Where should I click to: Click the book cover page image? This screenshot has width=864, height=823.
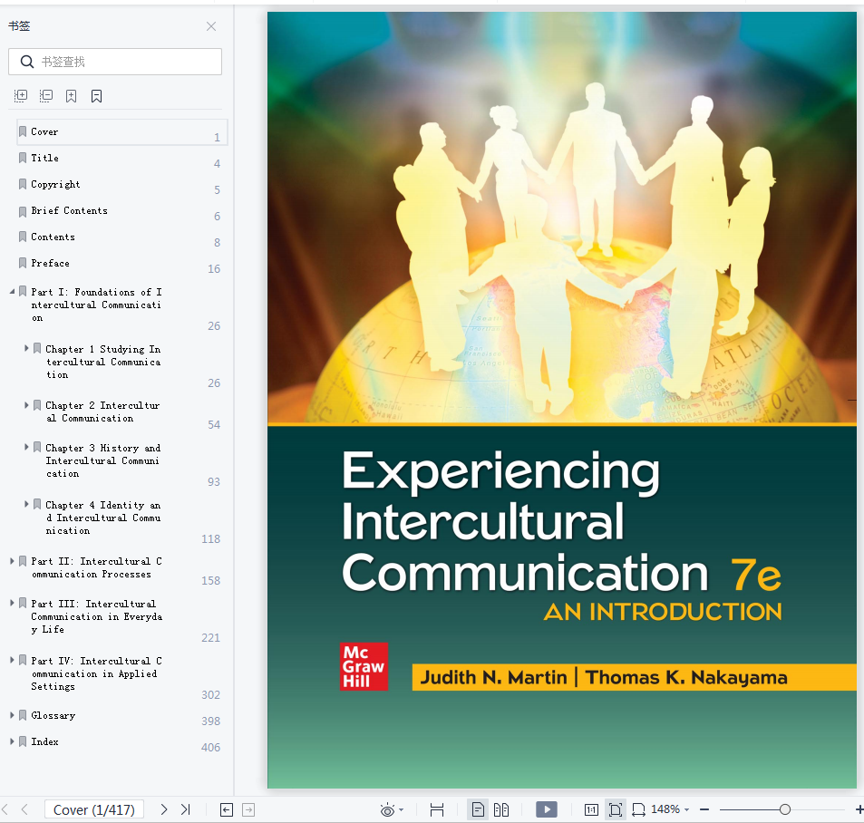(562, 400)
